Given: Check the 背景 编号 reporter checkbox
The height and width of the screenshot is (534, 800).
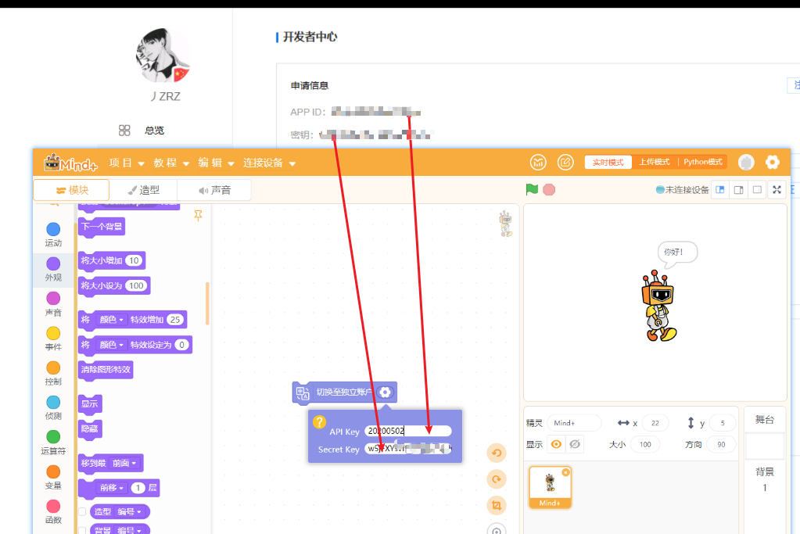Looking at the screenshot, I should click(x=82, y=530).
